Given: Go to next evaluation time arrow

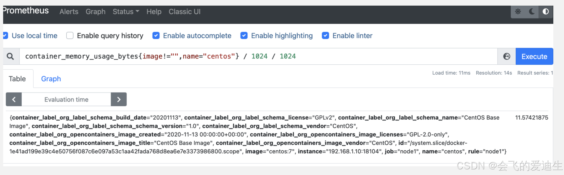Looking at the screenshot, I should [119, 99].
